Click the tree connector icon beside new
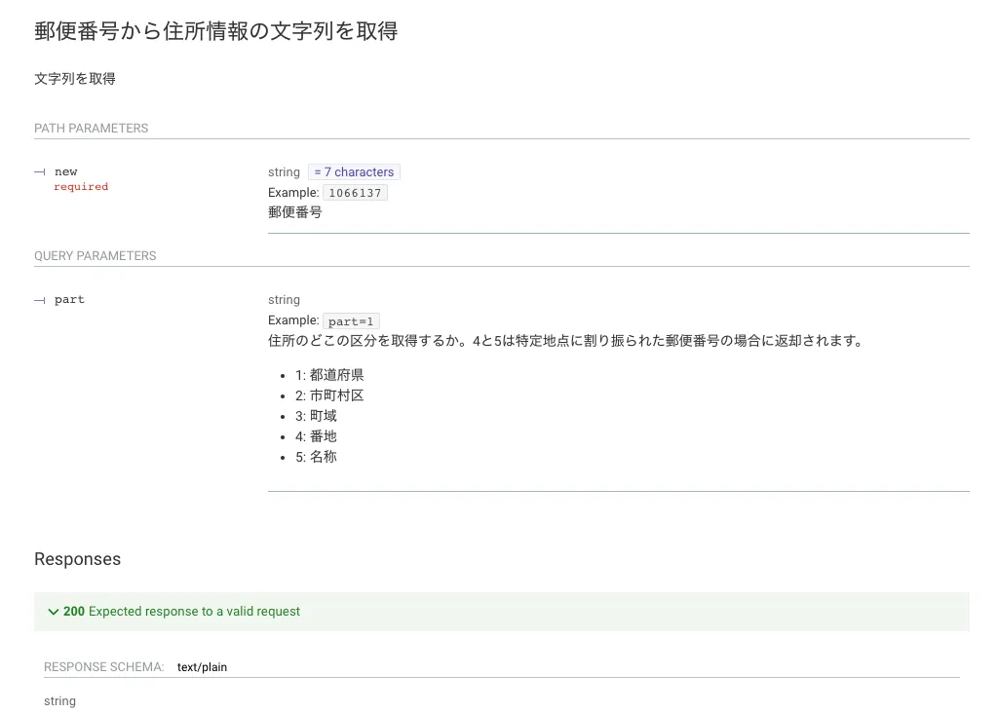This screenshot has width=998, height=714. (40, 172)
